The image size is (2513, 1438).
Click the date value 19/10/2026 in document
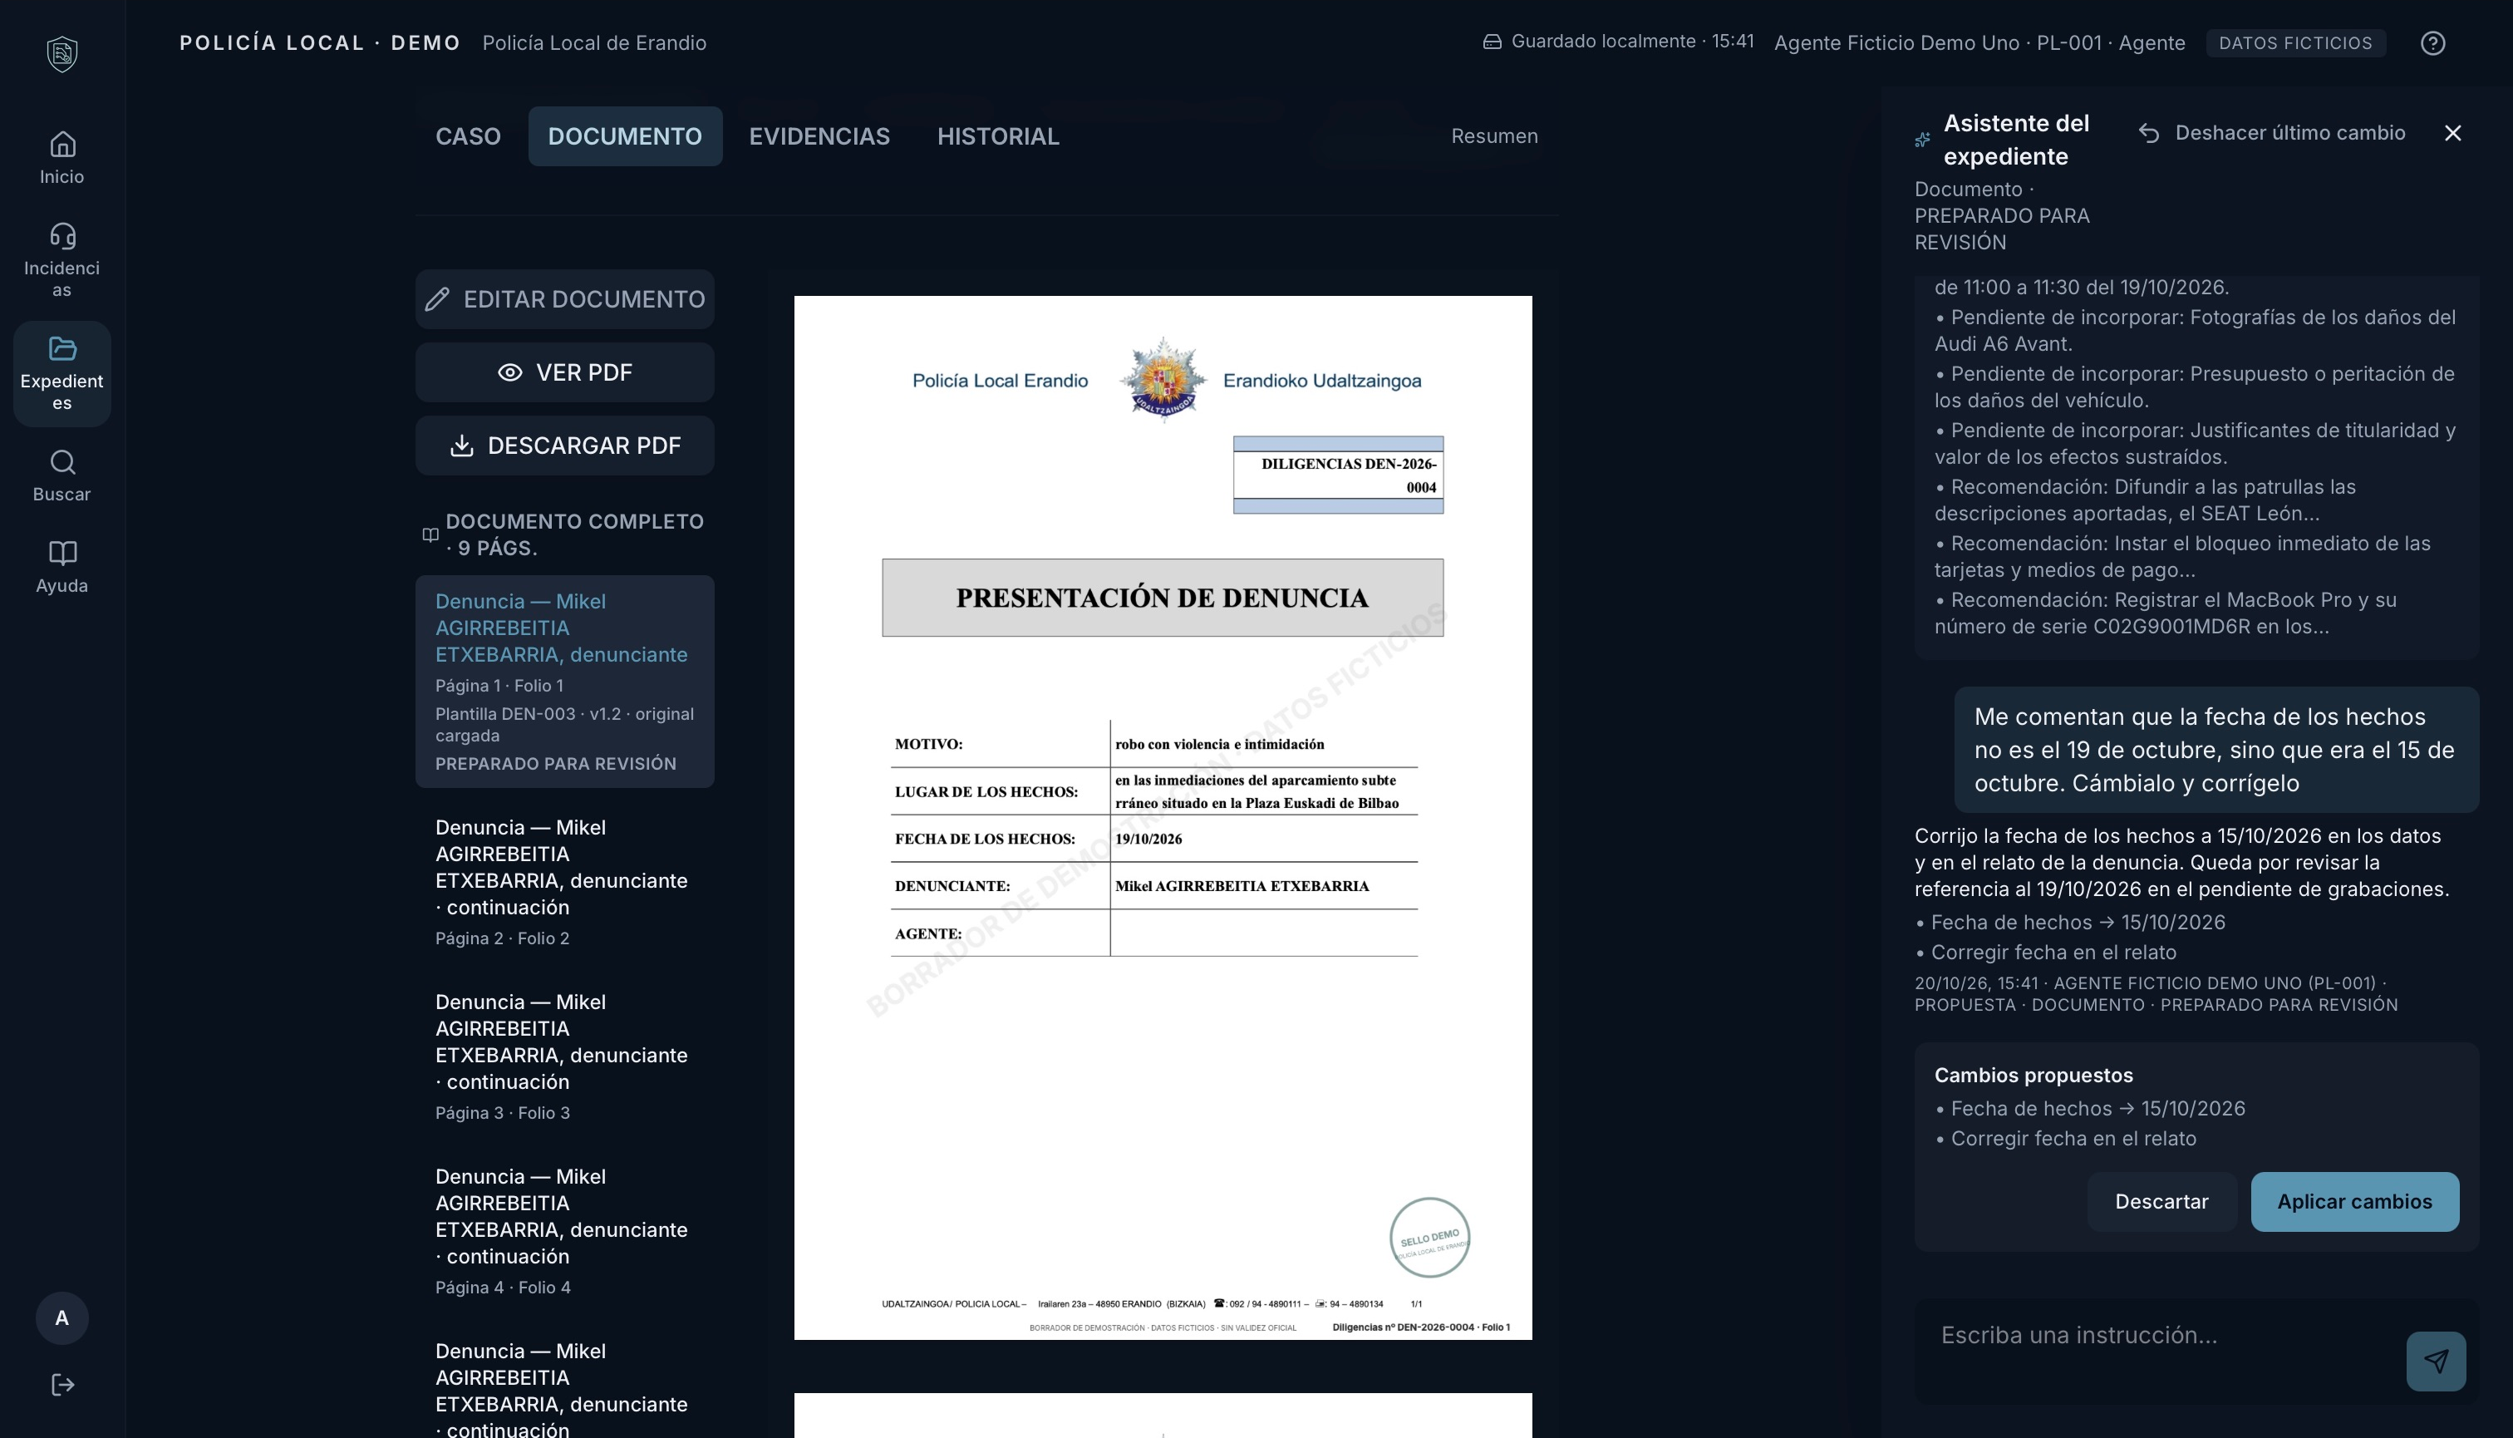1148,839
